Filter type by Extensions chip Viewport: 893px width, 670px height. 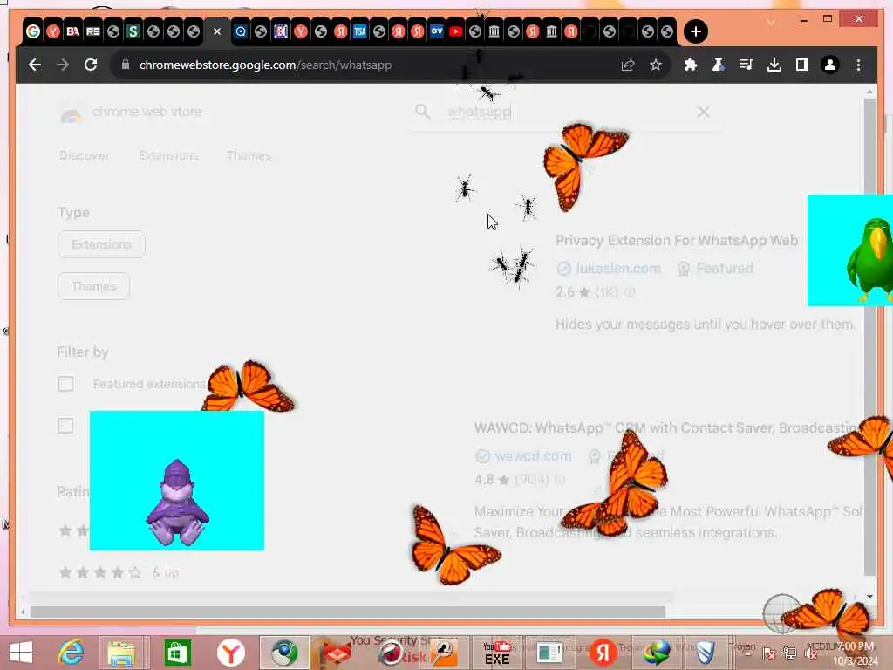pos(101,244)
